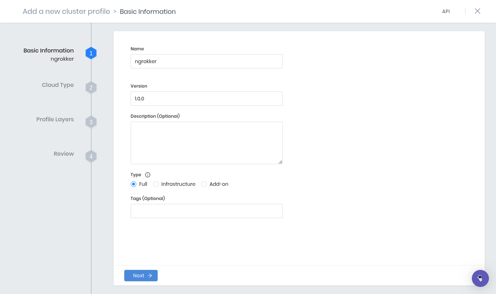Close the cluster profile wizard
Viewport: 496px width, 294px height.
click(478, 11)
